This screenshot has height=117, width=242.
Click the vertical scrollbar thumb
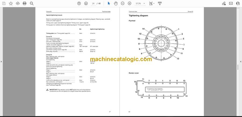pos(238,67)
